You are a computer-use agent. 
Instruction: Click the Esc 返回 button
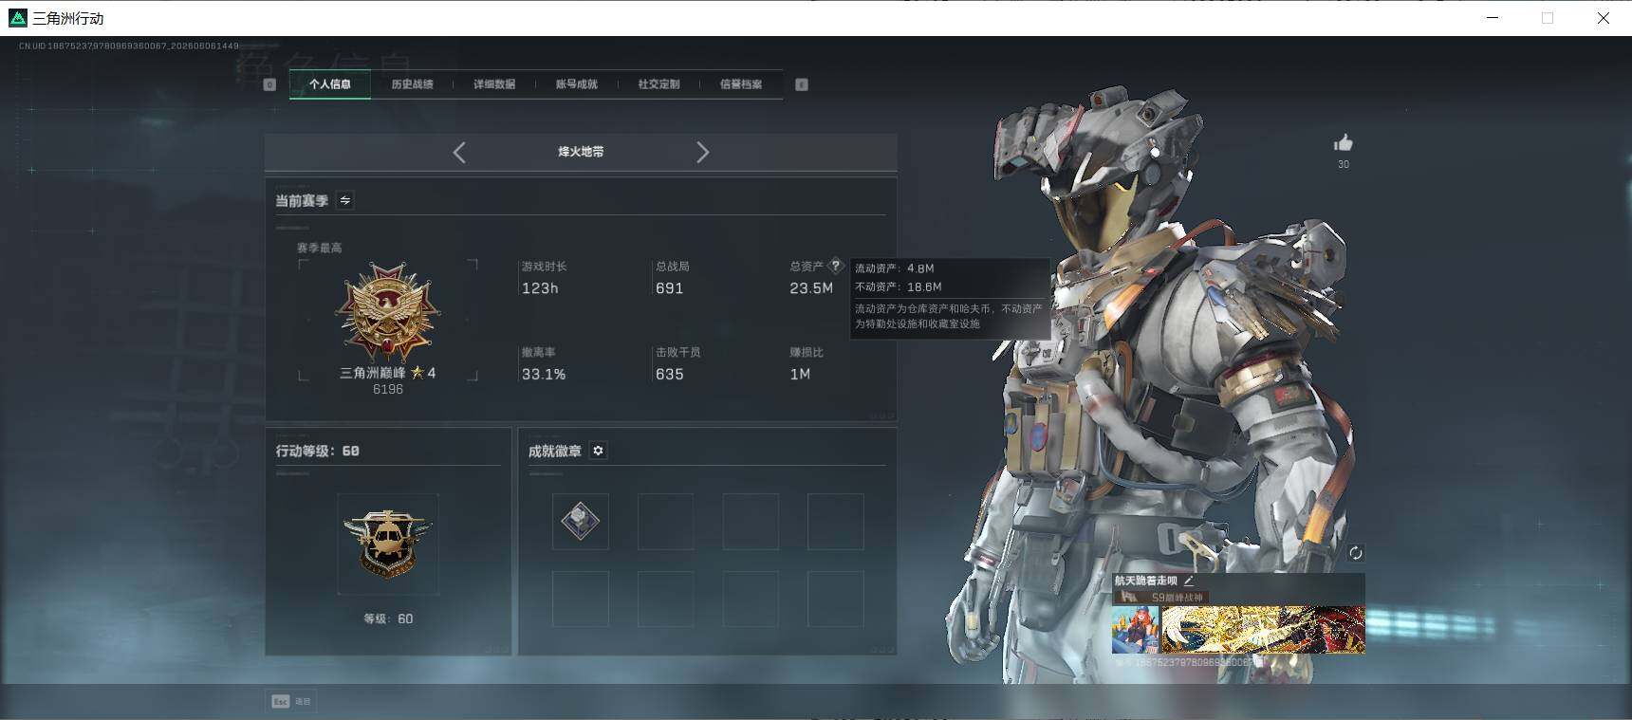tap(290, 701)
